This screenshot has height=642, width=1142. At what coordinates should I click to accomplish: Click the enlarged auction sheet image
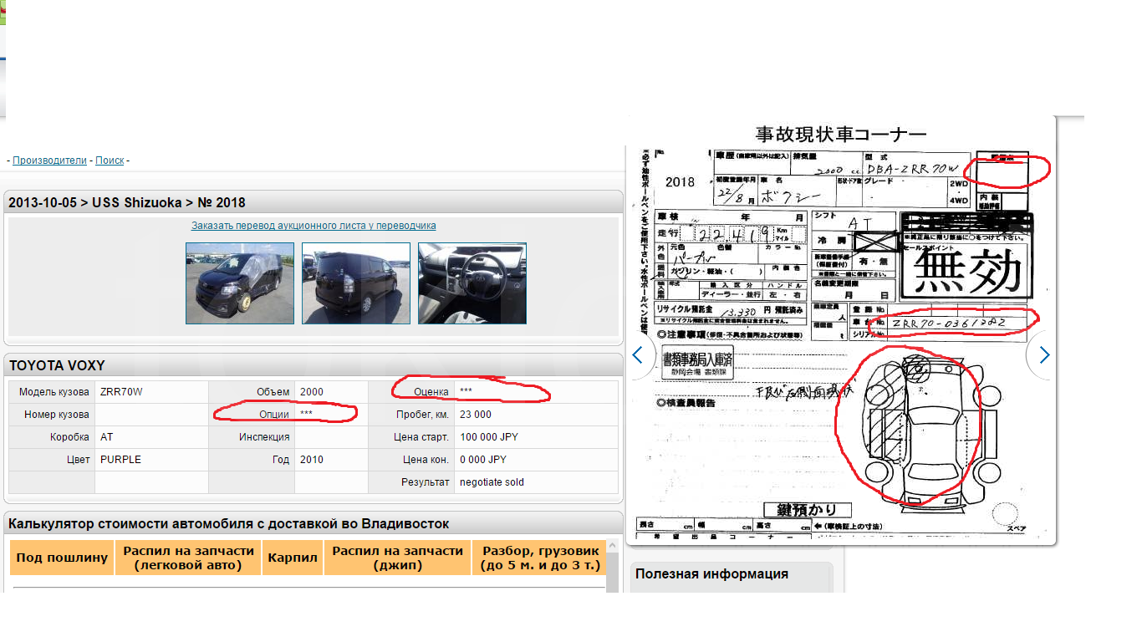point(841,330)
